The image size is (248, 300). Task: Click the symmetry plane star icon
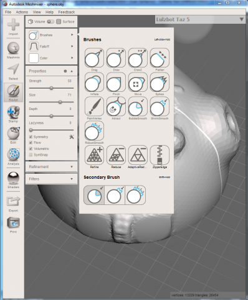pos(72,137)
